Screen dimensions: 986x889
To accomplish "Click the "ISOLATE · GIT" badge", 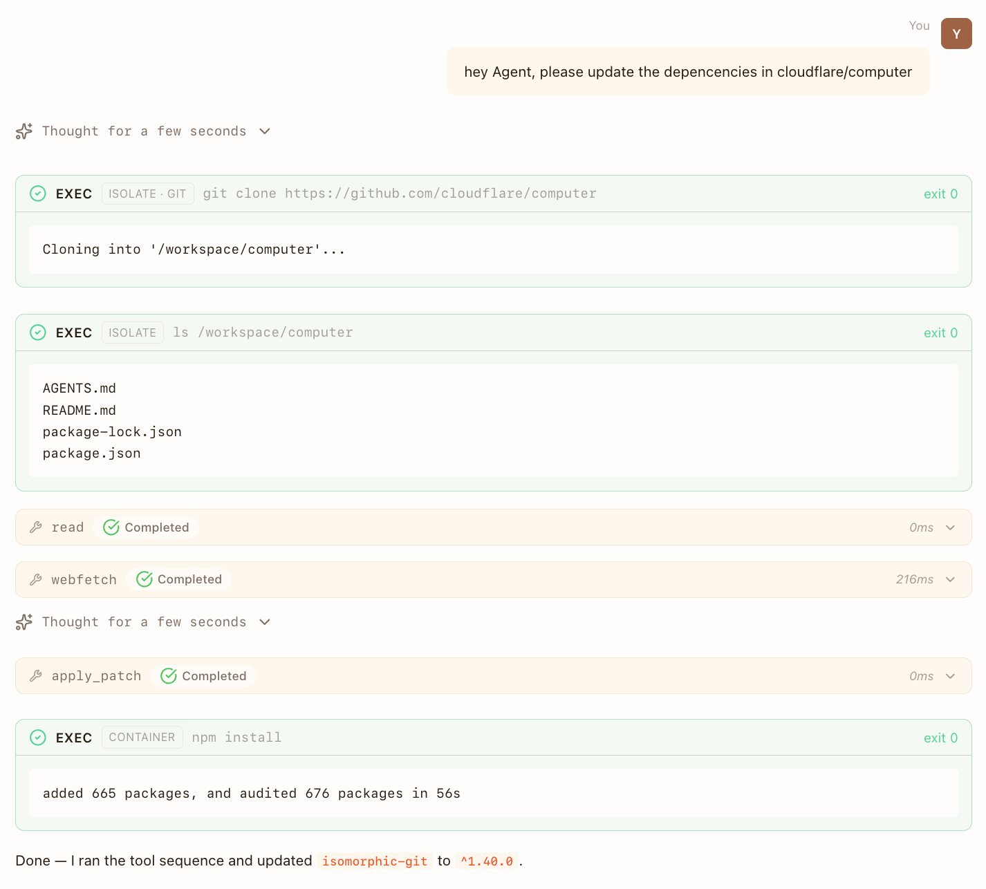I will [x=148, y=194].
